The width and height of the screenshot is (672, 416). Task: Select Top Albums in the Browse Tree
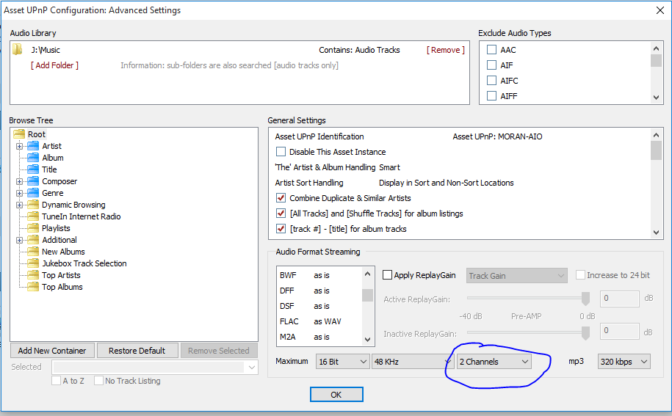tap(62, 287)
